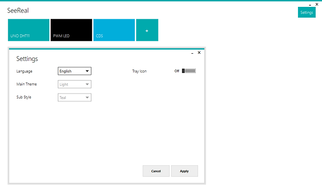Open the CDS tile

coord(114,30)
